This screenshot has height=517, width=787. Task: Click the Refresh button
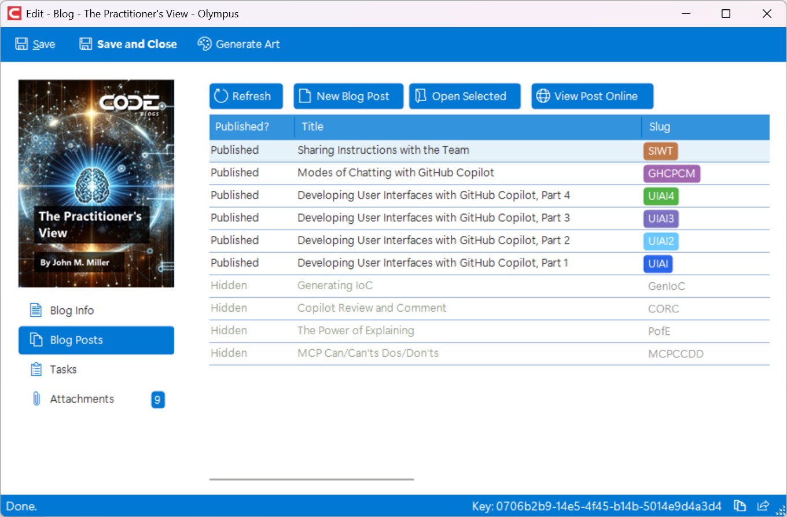point(246,96)
